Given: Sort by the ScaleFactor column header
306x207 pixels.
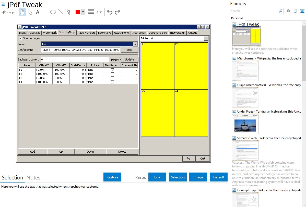Looking at the screenshot, I should click(x=78, y=65).
